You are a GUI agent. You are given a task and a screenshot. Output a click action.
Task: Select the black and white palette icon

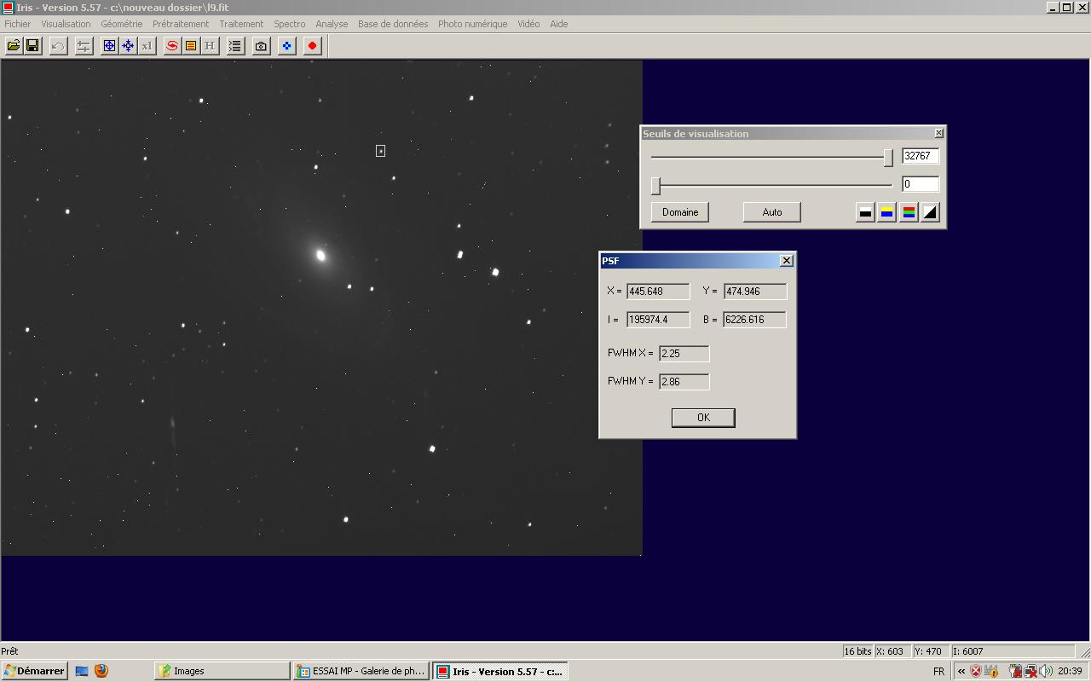(865, 212)
